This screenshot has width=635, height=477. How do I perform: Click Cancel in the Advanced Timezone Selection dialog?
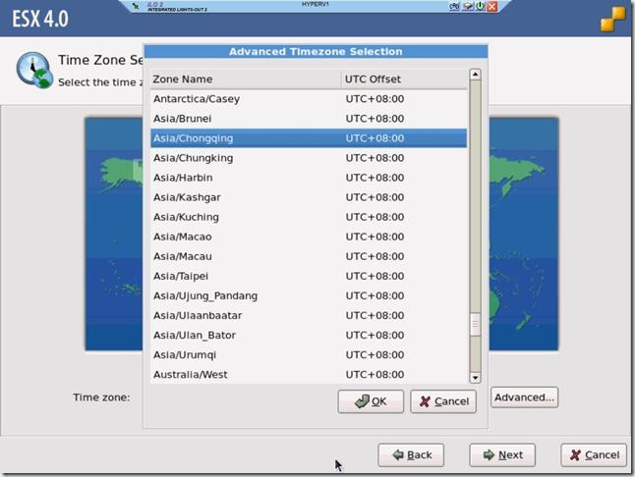[443, 401]
